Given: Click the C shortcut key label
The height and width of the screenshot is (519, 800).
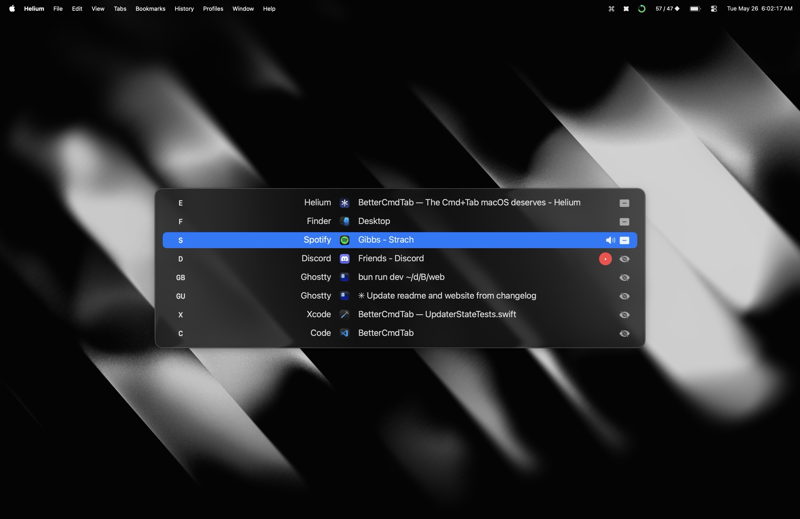Looking at the screenshot, I should [x=180, y=334].
